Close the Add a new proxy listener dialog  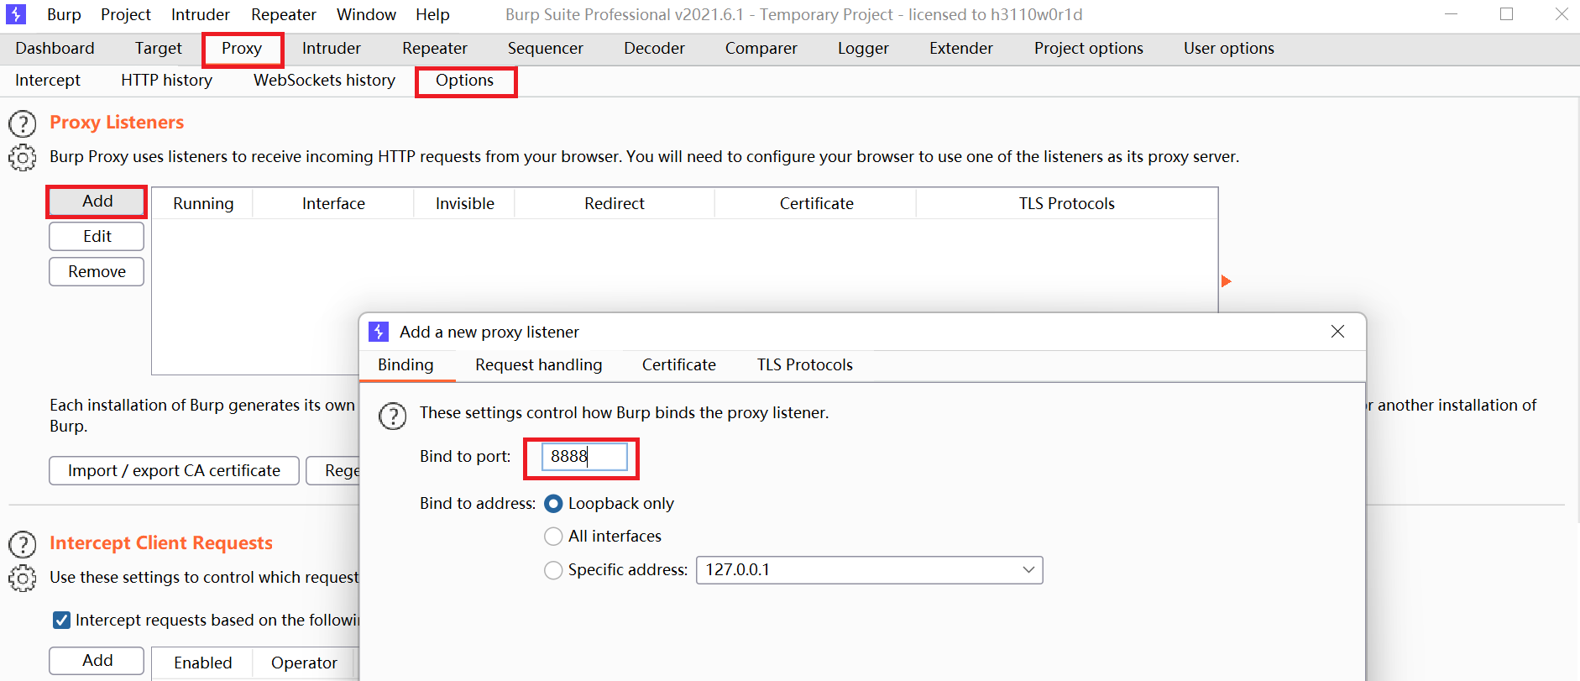click(1338, 332)
